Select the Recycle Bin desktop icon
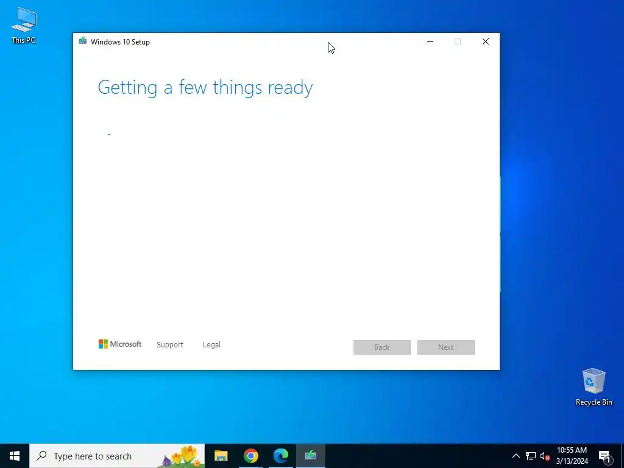Image resolution: width=624 pixels, height=468 pixels. coord(594,386)
